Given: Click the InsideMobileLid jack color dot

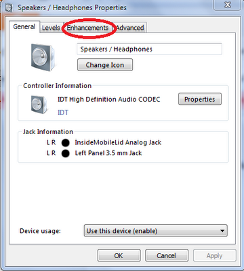Looking at the screenshot, I should [66, 143].
